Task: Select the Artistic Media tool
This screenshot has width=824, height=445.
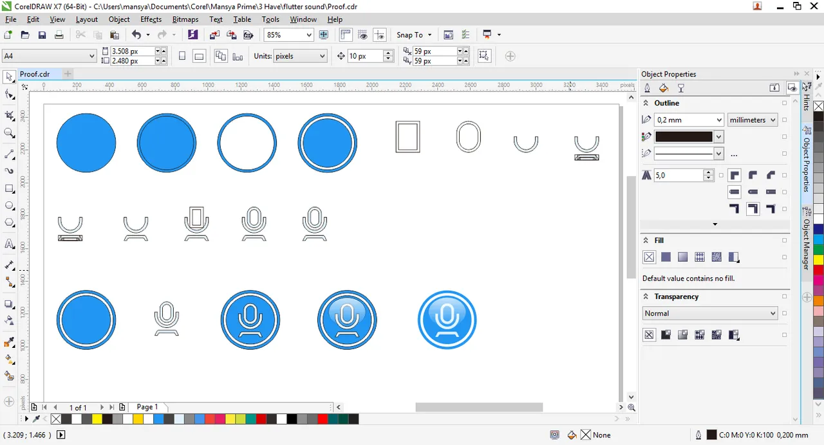Action: 9,172
